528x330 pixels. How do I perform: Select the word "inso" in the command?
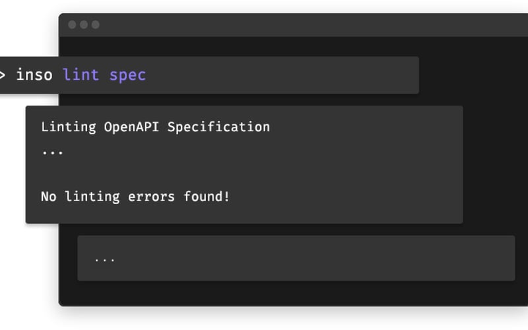pos(34,75)
